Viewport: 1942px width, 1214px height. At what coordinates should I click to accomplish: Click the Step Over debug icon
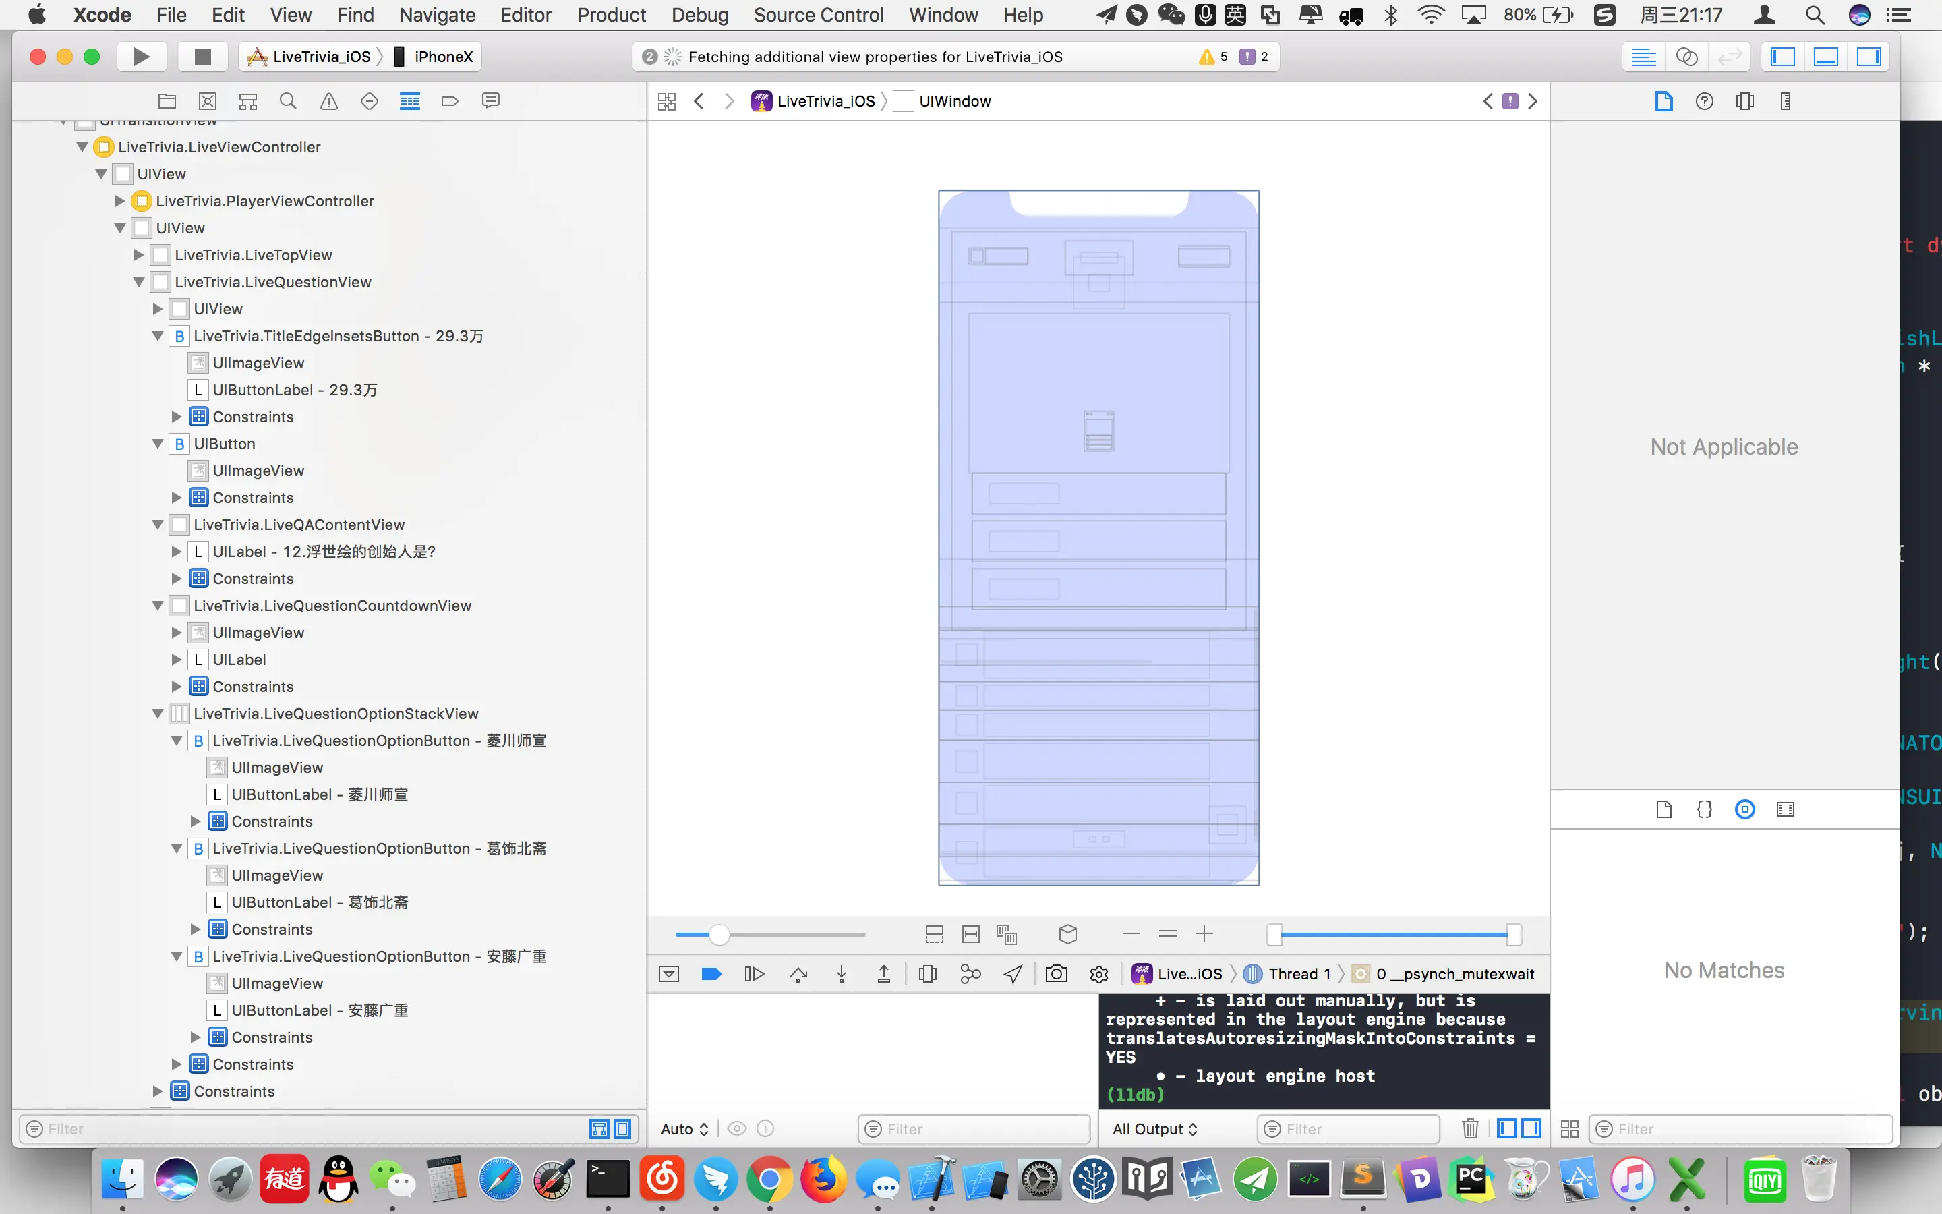click(798, 974)
